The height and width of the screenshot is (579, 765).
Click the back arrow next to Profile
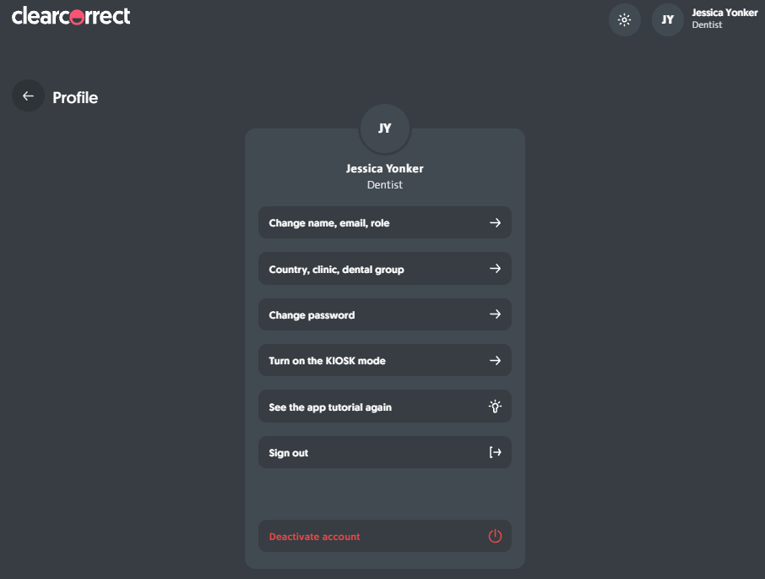pos(28,96)
